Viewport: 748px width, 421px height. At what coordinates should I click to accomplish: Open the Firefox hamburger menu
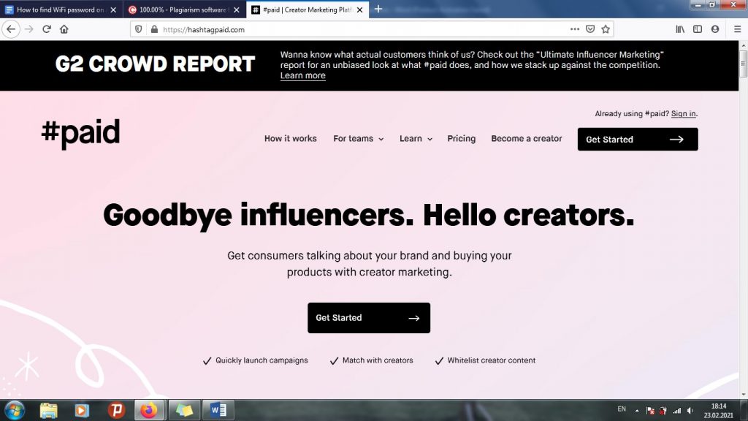(738, 29)
